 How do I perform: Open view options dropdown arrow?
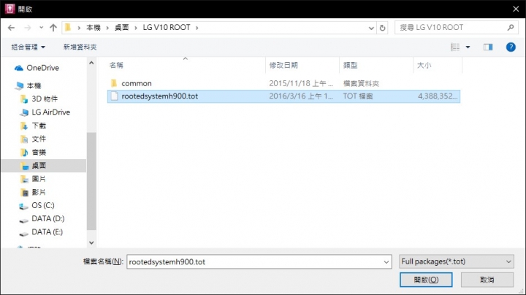[x=468, y=47]
